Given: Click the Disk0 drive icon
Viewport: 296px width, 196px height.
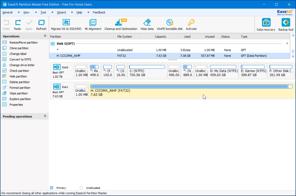Looking at the screenshot, I should click(x=57, y=67).
